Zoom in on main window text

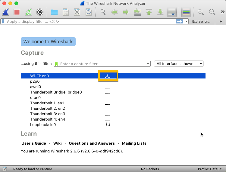(x=201, y=12)
